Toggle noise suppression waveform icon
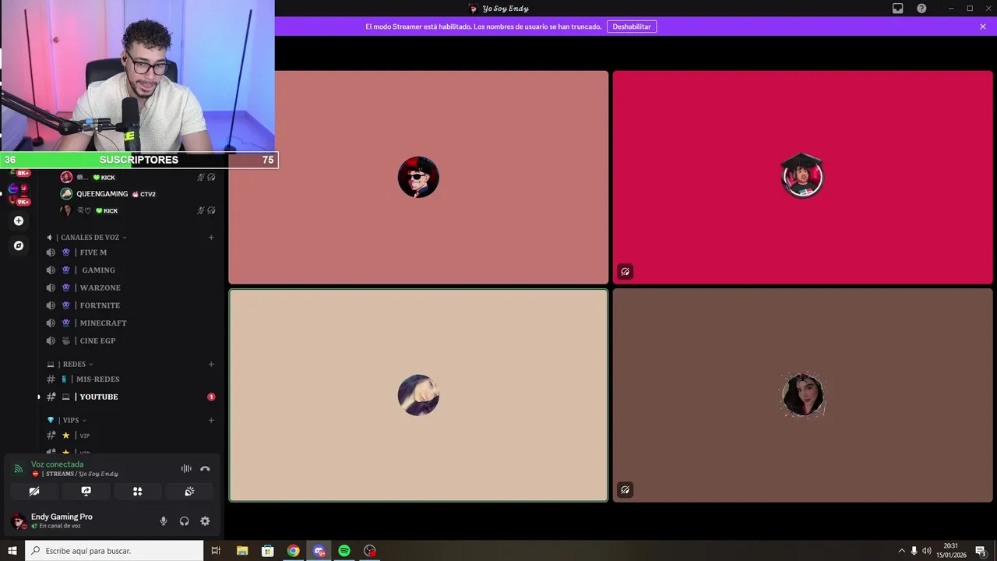Viewport: 997px width, 561px height. click(186, 468)
